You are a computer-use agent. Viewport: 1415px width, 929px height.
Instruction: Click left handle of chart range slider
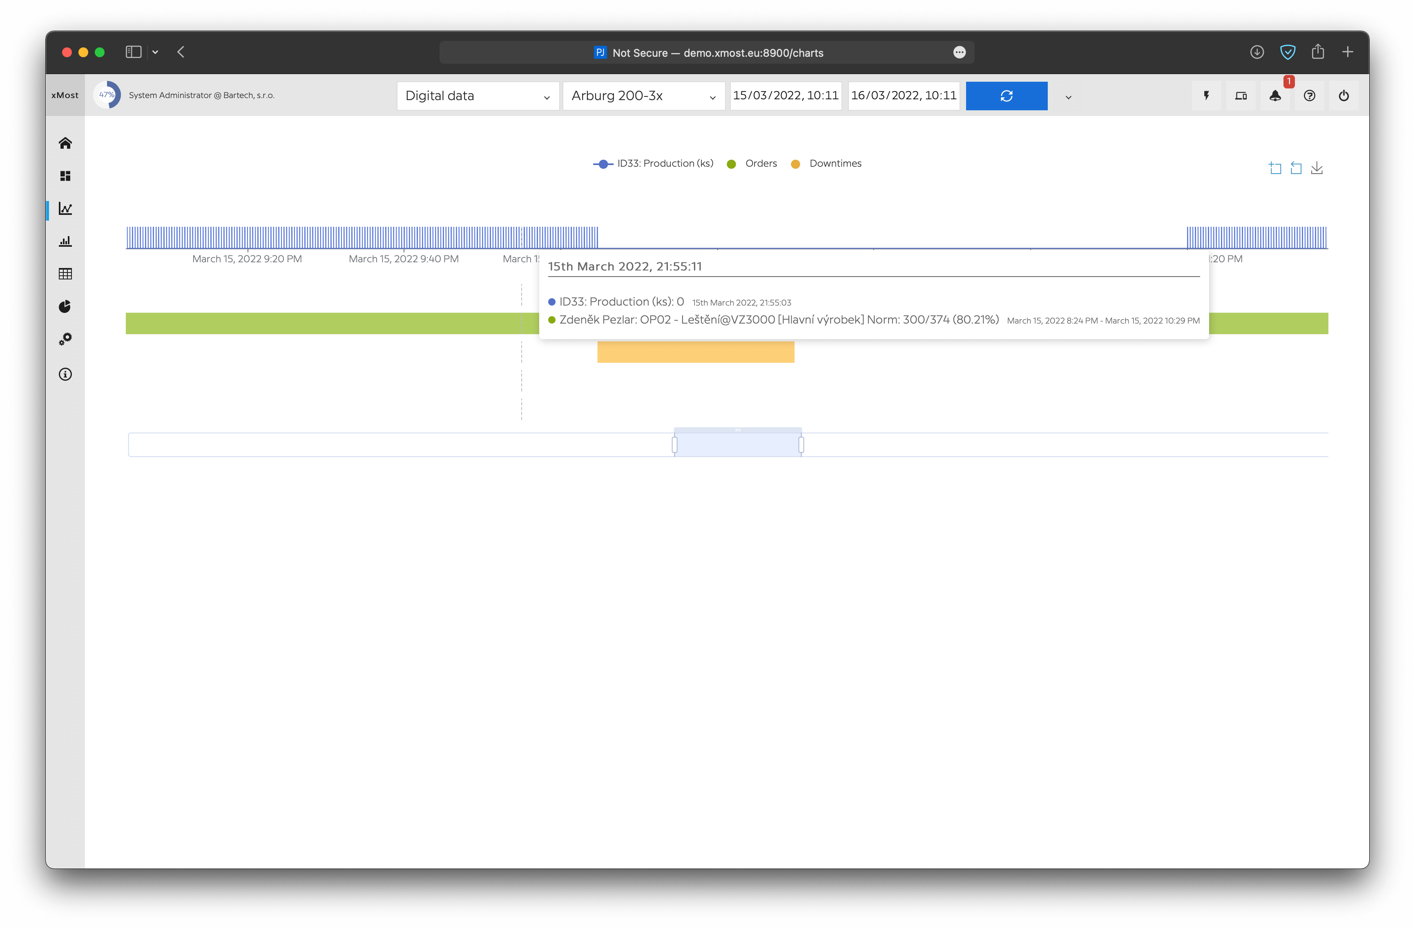(x=674, y=445)
